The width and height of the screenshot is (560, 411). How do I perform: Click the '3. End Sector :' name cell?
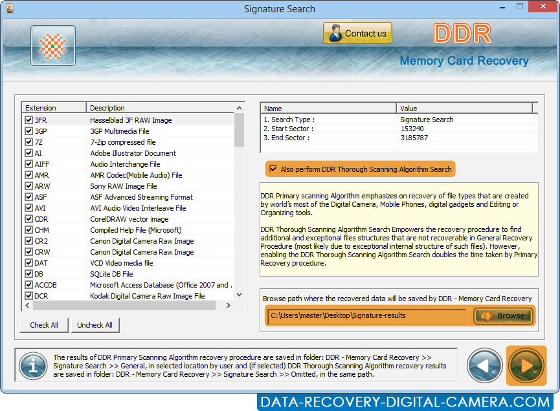286,138
